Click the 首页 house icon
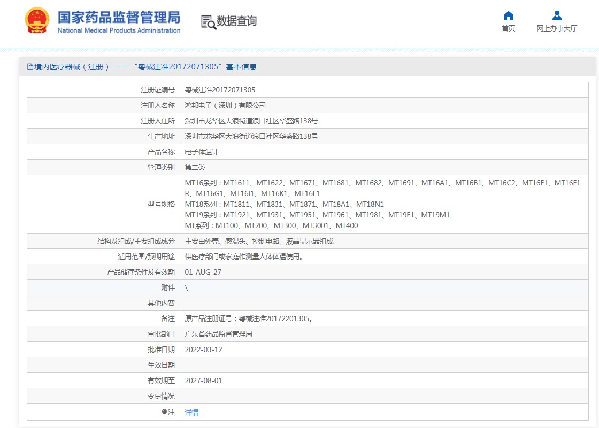 [509, 15]
